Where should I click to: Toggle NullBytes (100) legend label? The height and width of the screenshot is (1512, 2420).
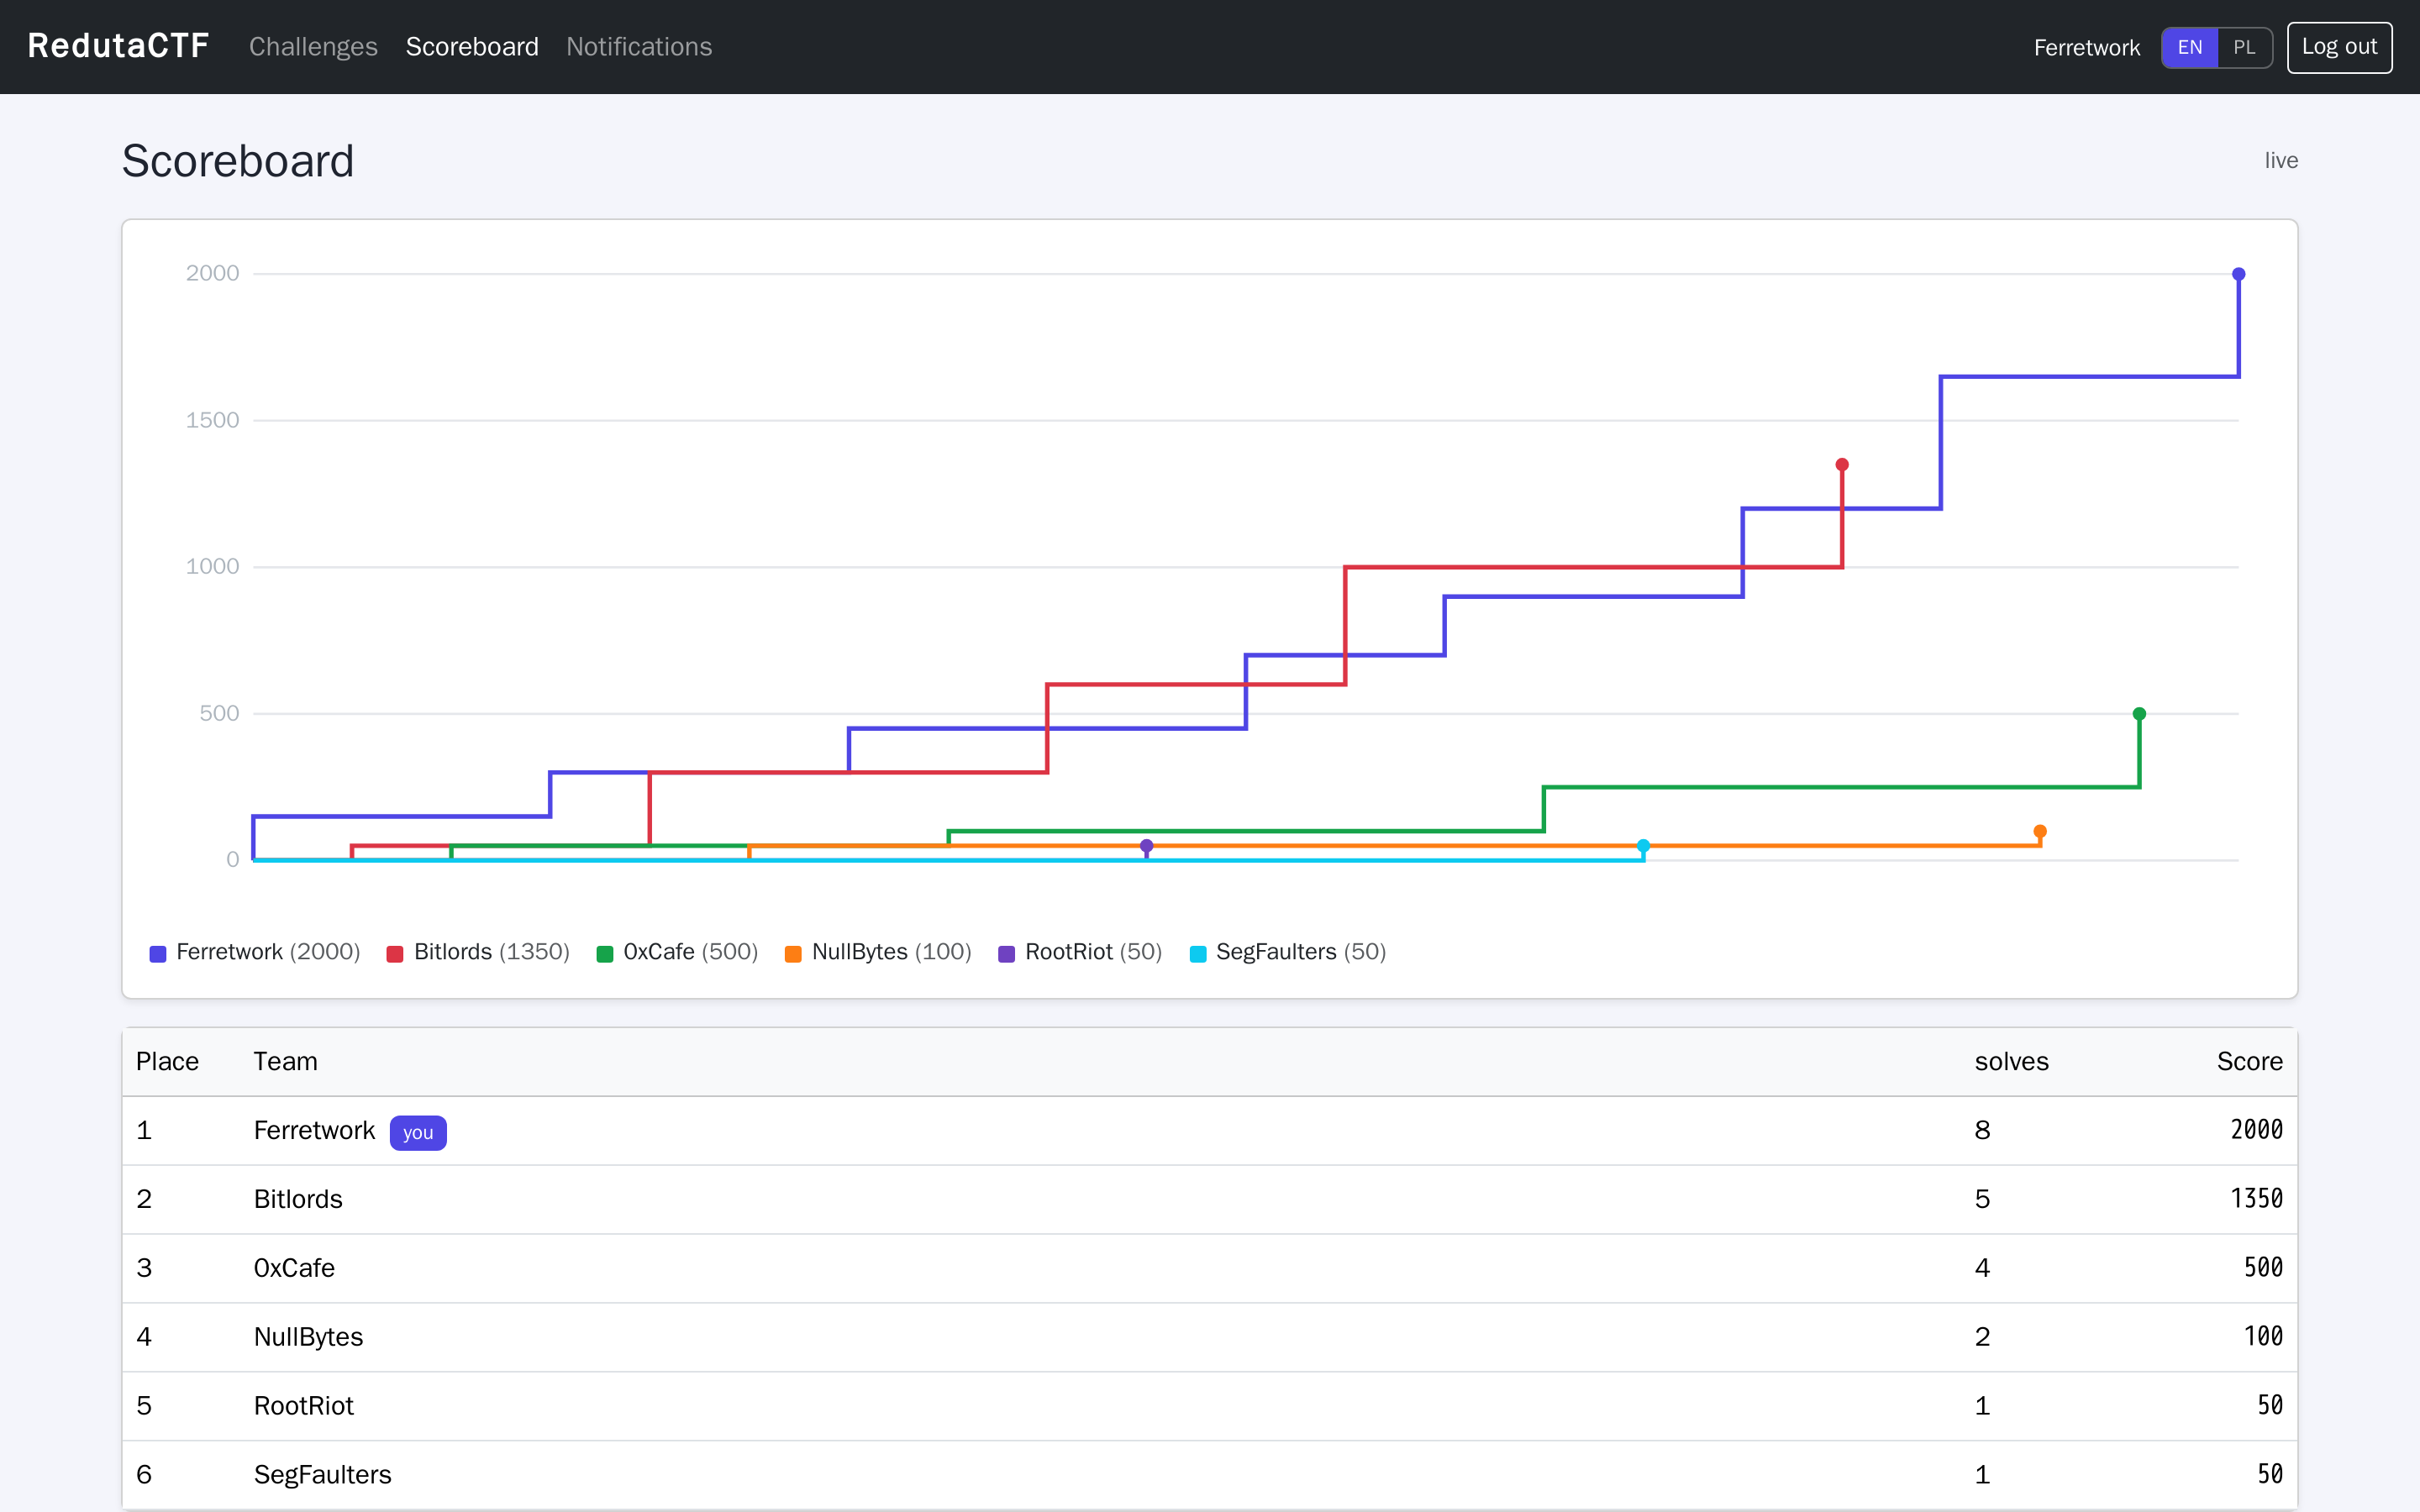click(892, 952)
